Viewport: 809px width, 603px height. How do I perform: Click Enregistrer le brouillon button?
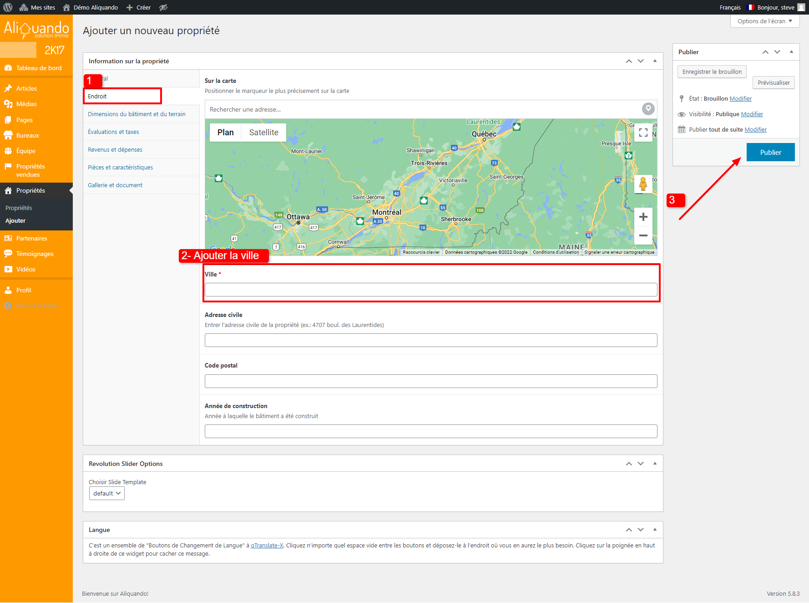point(712,72)
